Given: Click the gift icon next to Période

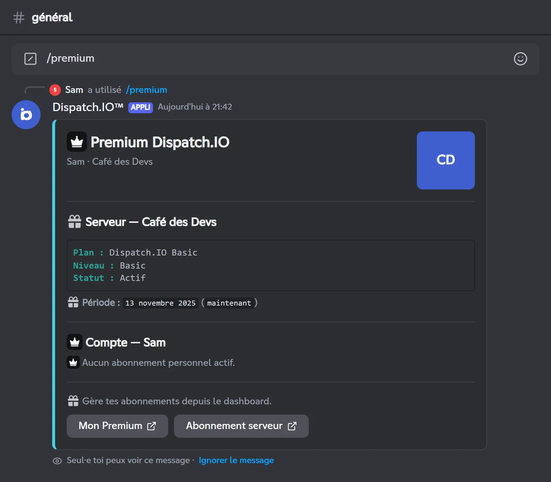Looking at the screenshot, I should point(73,302).
